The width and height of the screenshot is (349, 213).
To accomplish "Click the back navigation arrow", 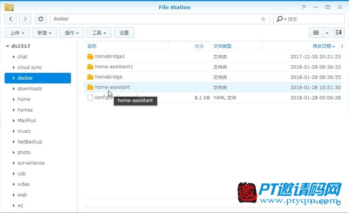I will tap(11, 19).
